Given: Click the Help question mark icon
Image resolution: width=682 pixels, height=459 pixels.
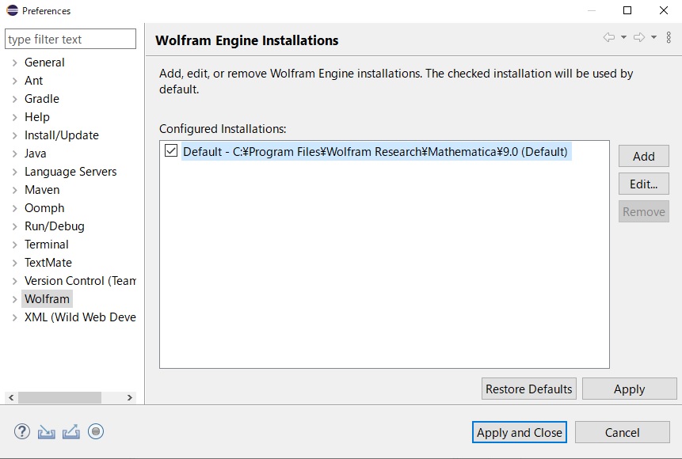Looking at the screenshot, I should (x=21, y=431).
